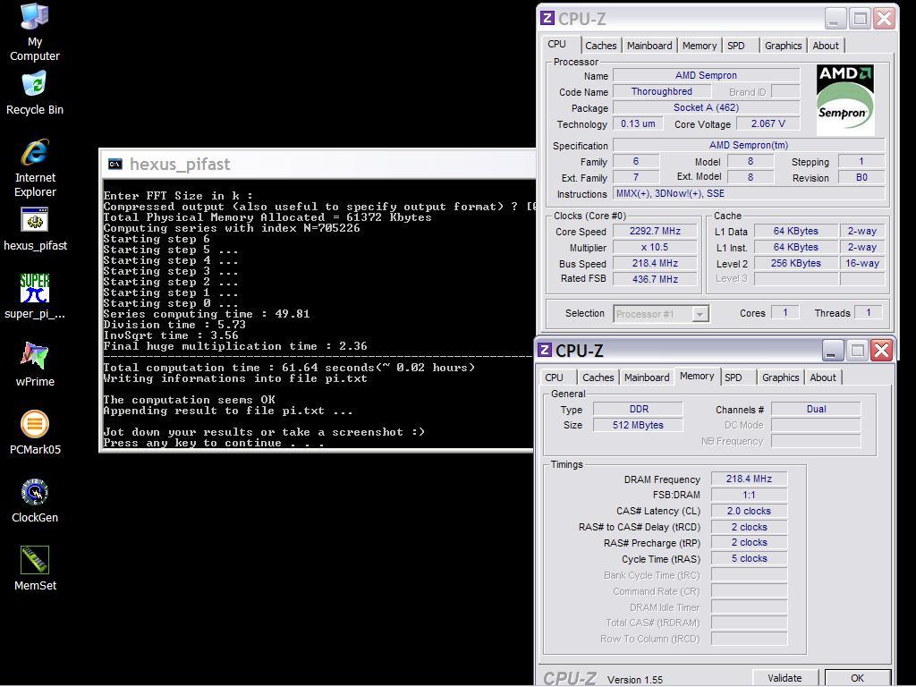Switch to Caches tab in lower CPU-Z

pyautogui.click(x=598, y=377)
